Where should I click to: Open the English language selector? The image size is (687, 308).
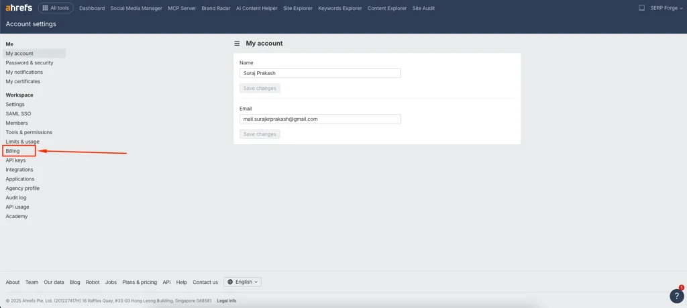point(242,282)
